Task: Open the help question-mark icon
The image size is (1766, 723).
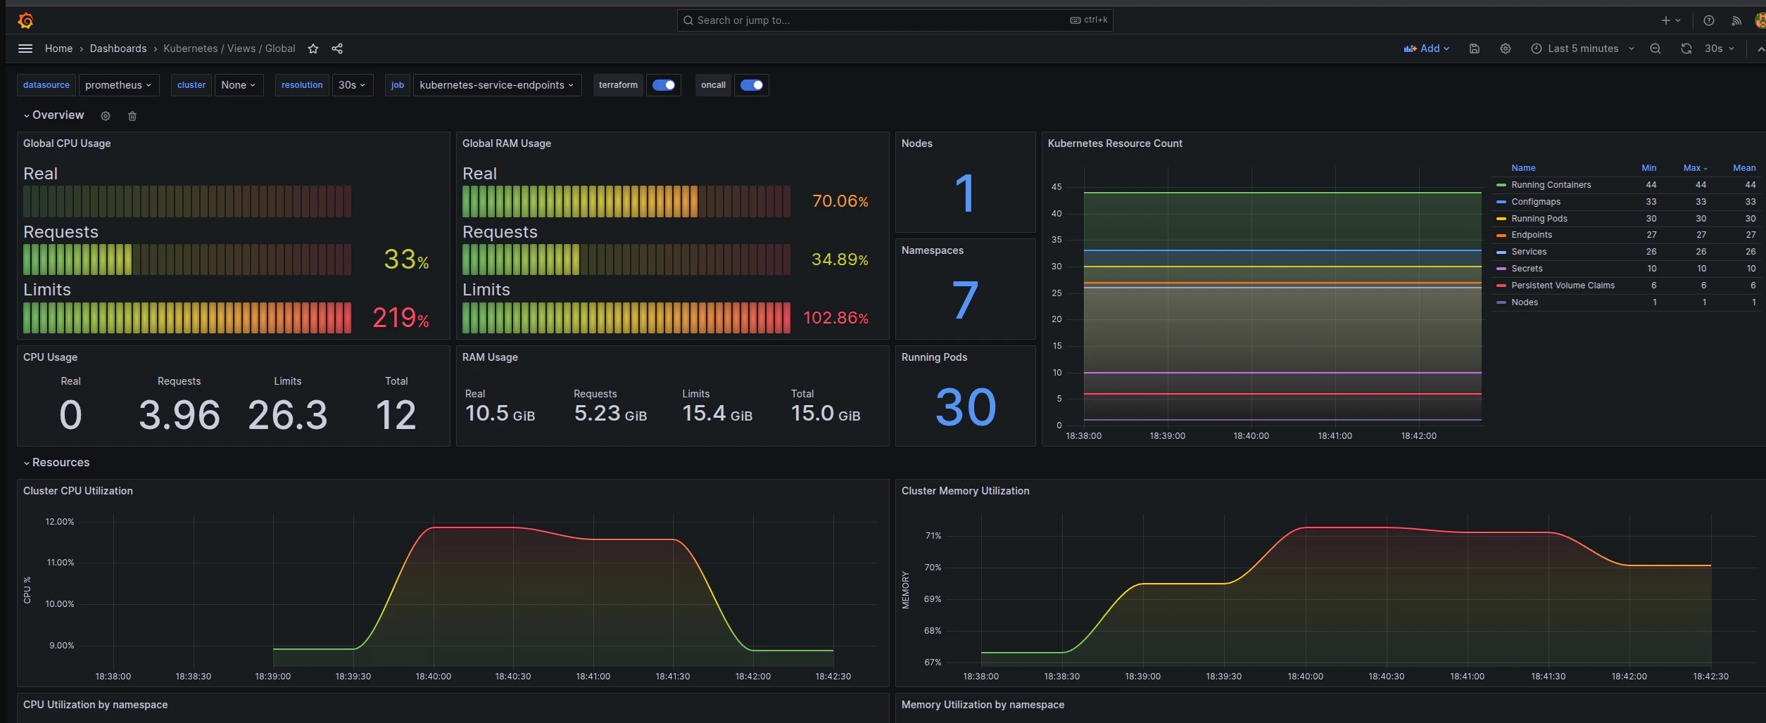Action: pos(1708,20)
